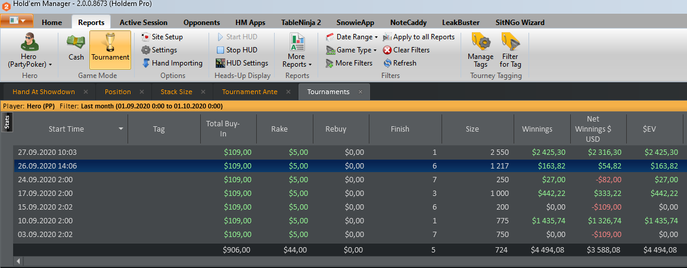Screen dimensions: 687x268
Task: Sort by the Rake column header
Action: click(285, 129)
